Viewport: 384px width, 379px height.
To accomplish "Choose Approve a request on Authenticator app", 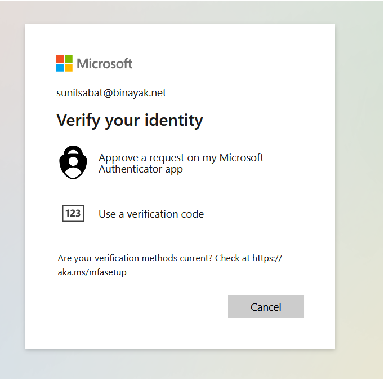I will click(x=181, y=163).
